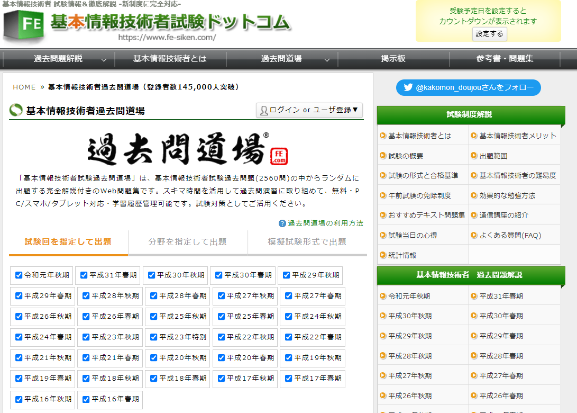Click orange bullet beside 試験の形式と合格基準
577x413 pixels.
383,175
